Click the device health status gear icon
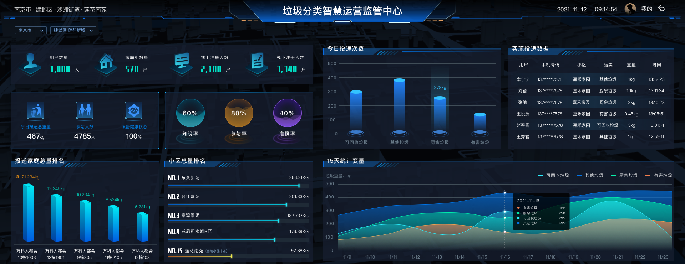The width and height of the screenshot is (685, 264). click(x=134, y=110)
